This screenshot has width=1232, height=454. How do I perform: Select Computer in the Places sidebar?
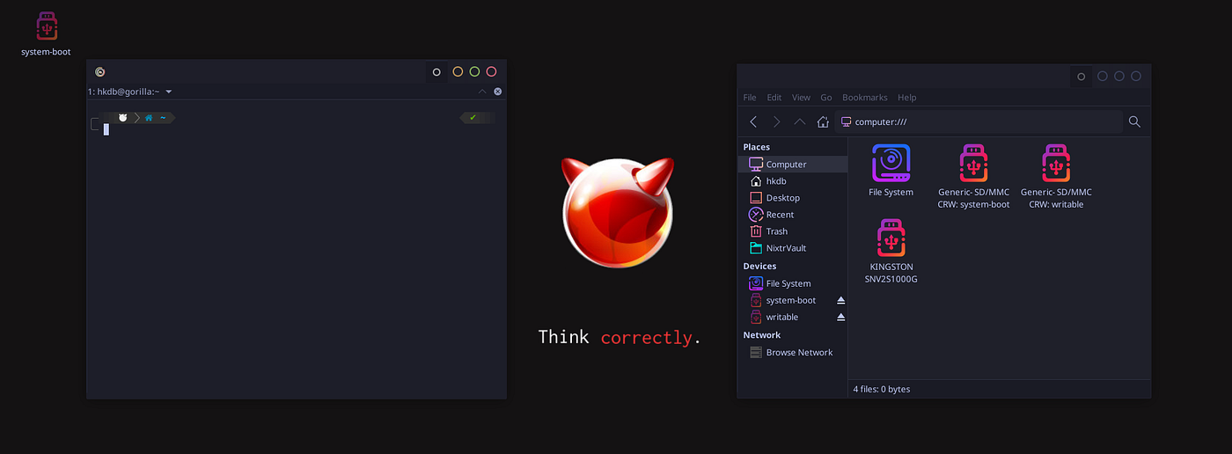pyautogui.click(x=793, y=165)
